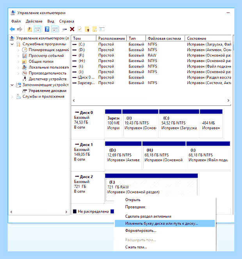242x259 pixels.
Task: Open the Вид menu
Action: (51, 21)
